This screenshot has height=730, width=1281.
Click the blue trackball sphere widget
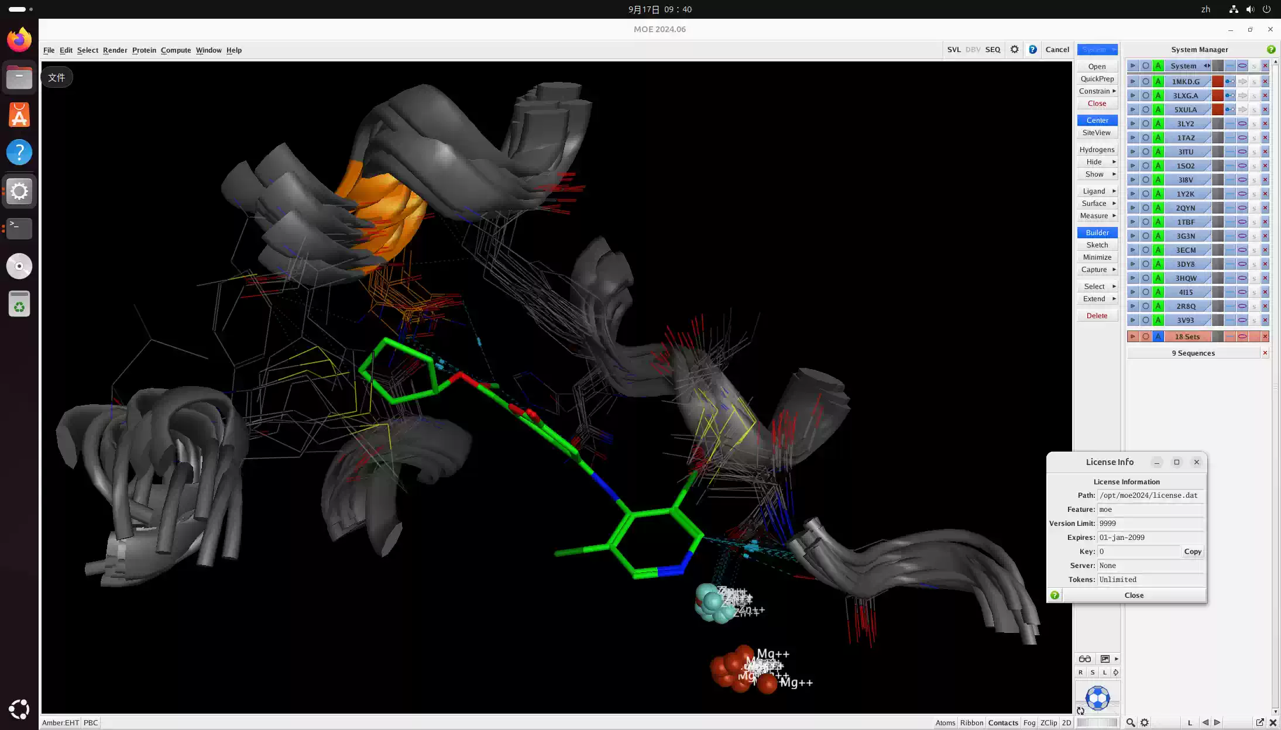point(1097,698)
